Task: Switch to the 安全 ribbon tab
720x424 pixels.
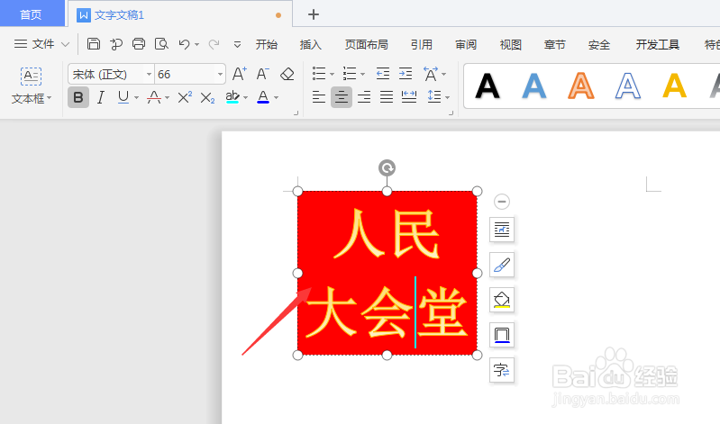Action: 599,44
